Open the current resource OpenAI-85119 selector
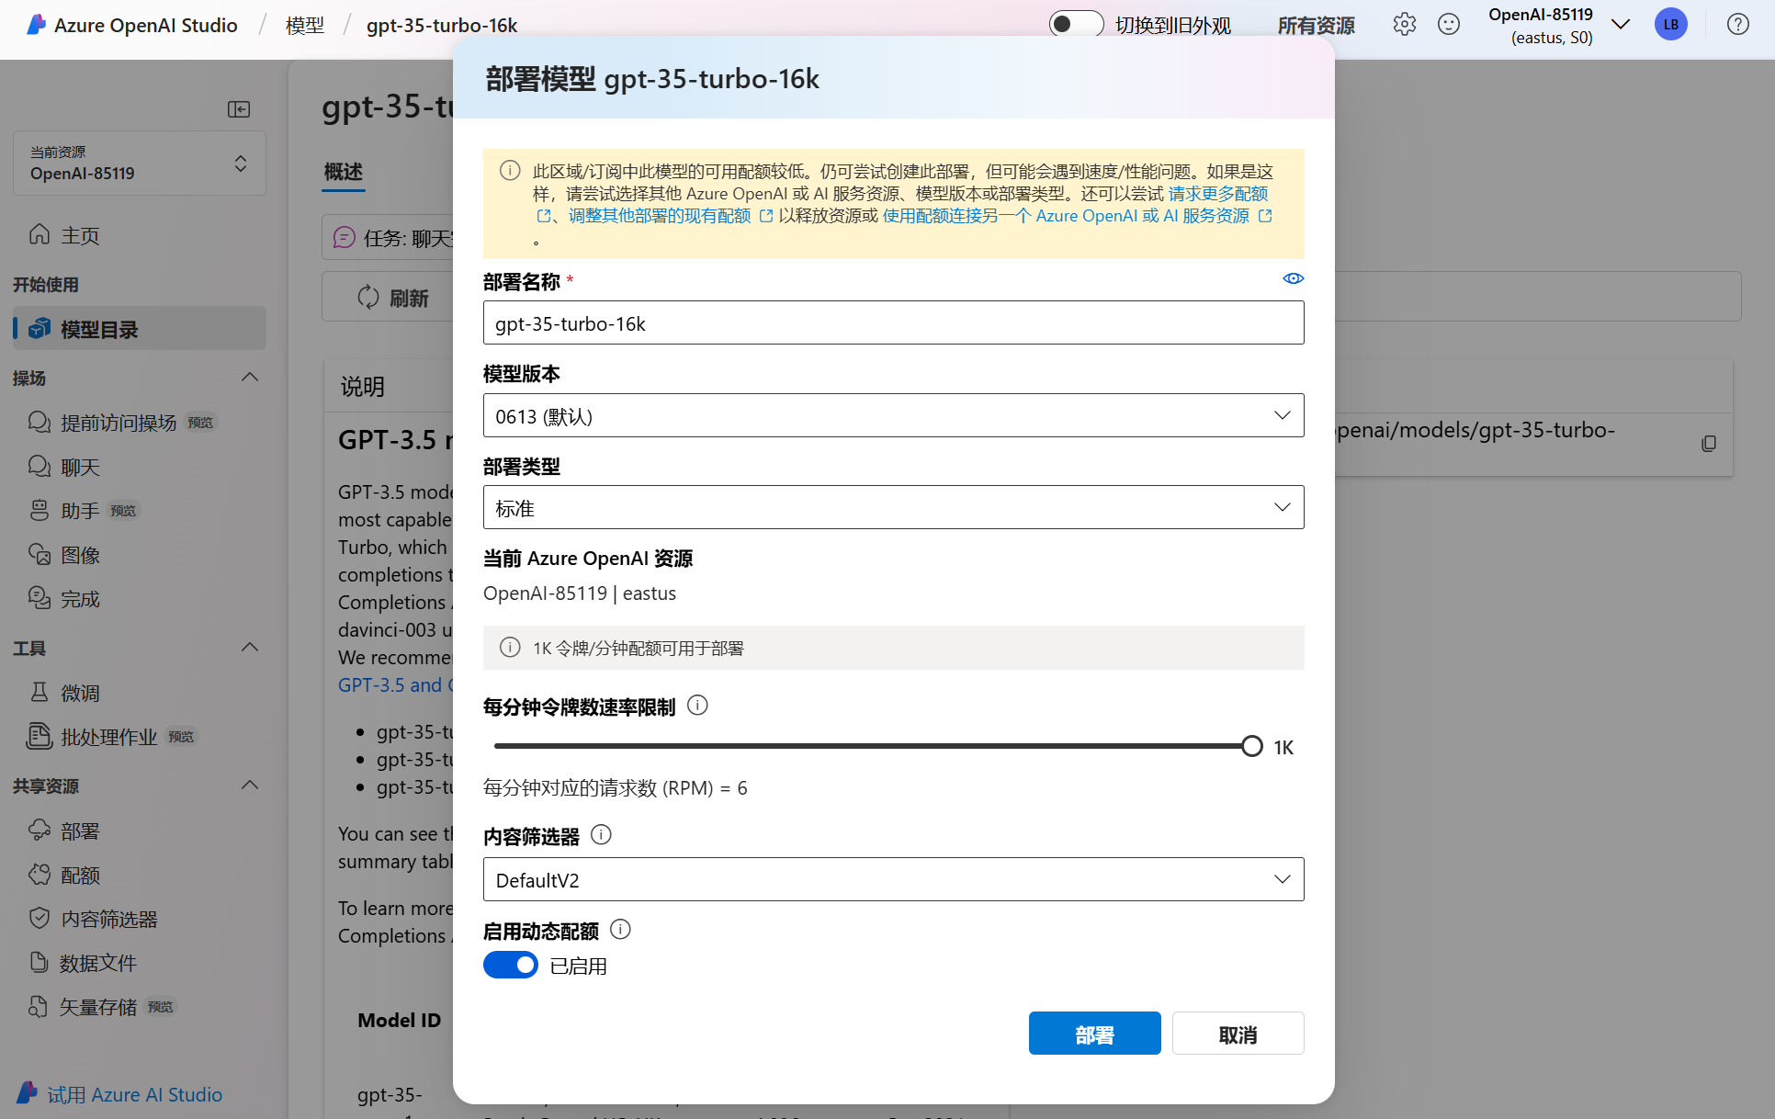The image size is (1775, 1119). [140, 163]
